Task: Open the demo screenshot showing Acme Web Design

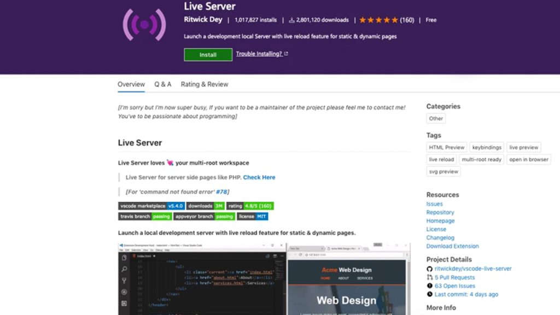Action: [x=264, y=278]
